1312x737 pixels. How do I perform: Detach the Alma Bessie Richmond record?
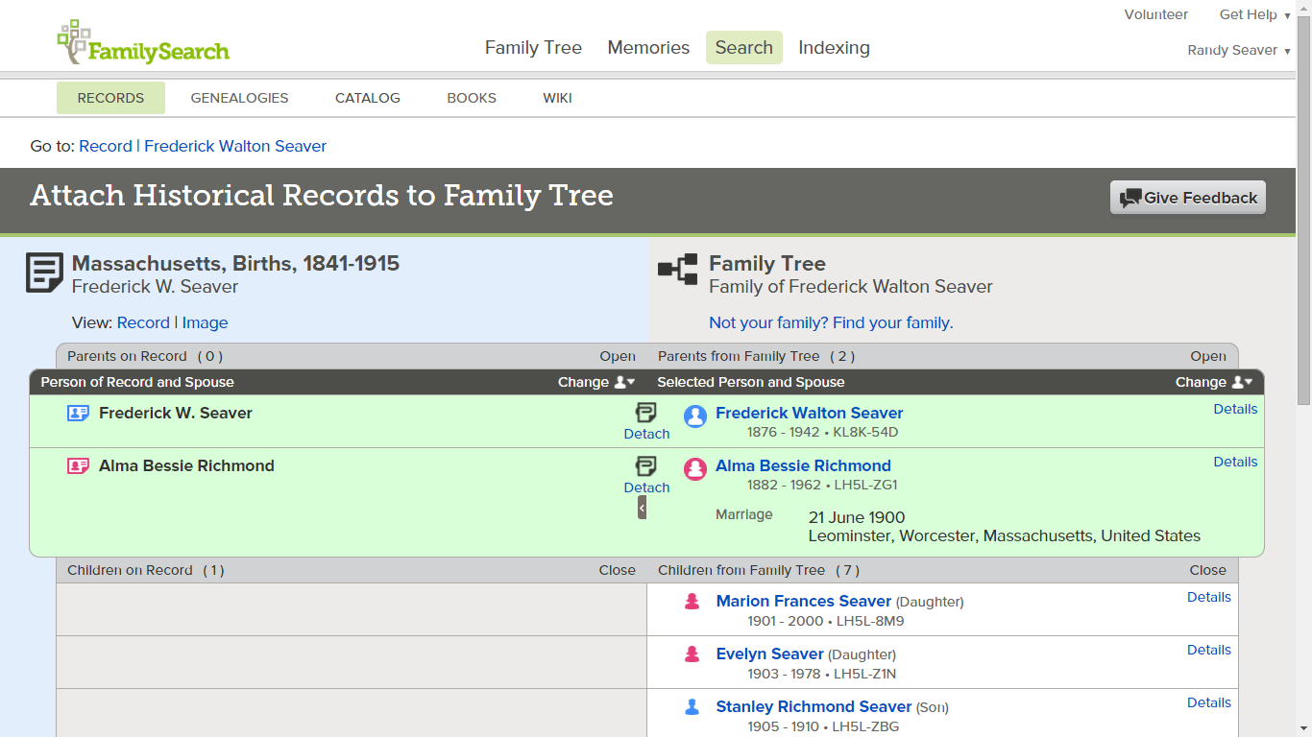(x=646, y=487)
